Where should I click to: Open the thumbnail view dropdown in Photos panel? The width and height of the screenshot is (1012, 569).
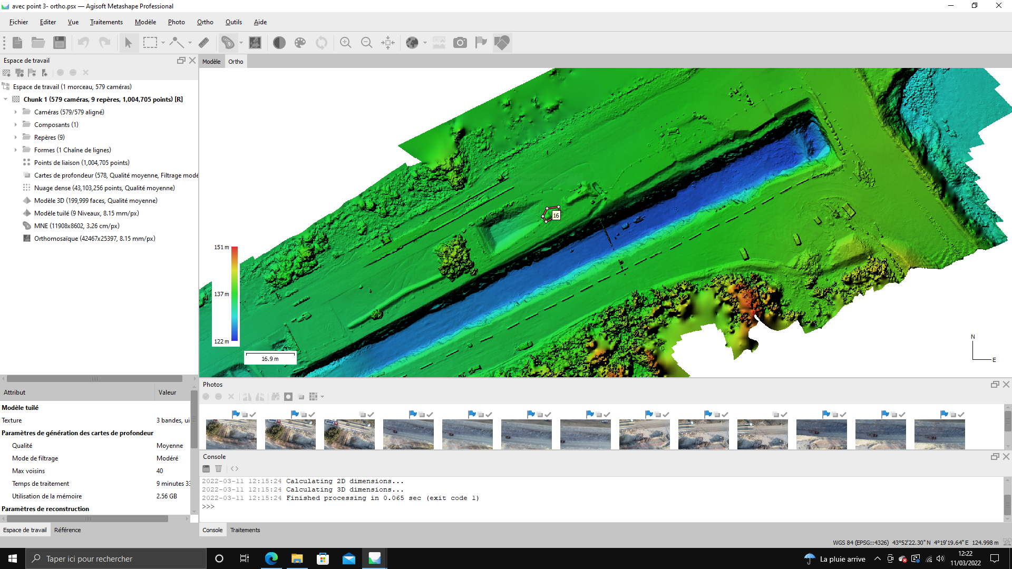pos(322,397)
